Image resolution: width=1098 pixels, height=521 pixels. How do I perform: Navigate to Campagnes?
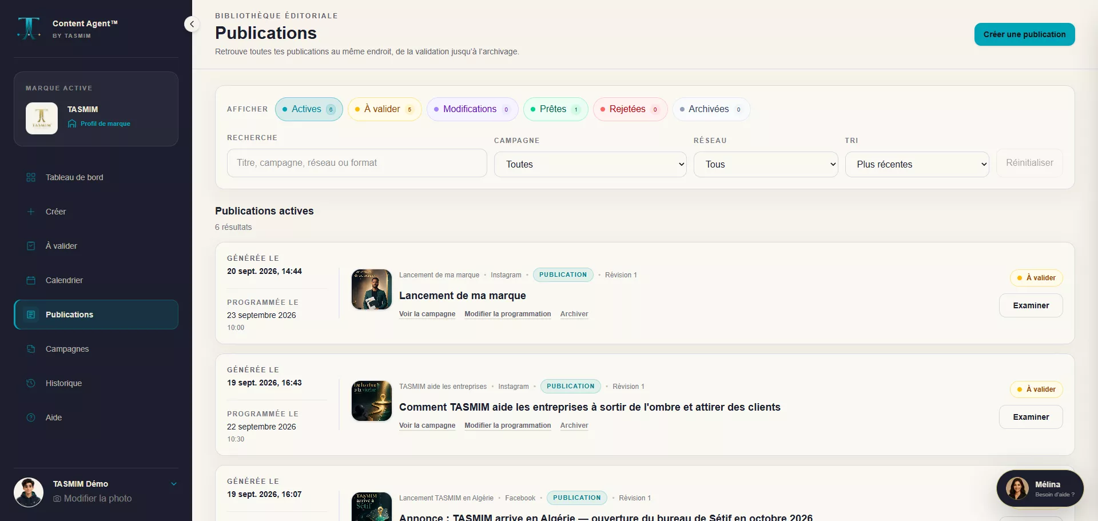(x=96, y=349)
